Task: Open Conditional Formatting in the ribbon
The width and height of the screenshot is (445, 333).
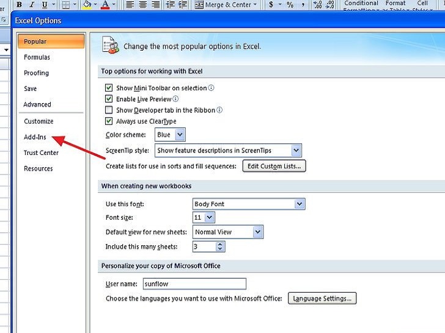Action: point(361,5)
